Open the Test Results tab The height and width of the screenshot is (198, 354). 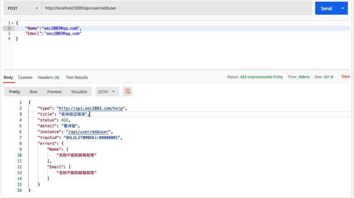click(77, 77)
